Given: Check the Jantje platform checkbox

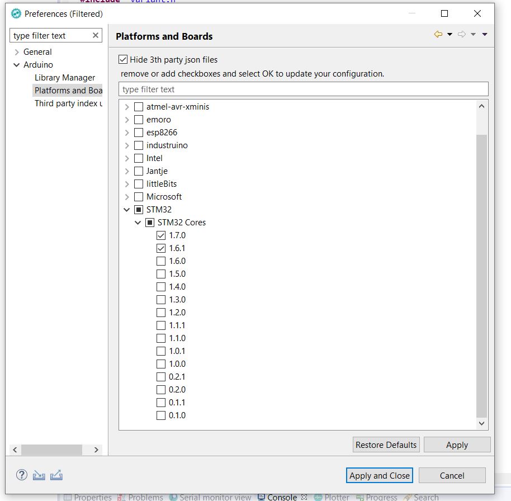Looking at the screenshot, I should [x=139, y=171].
